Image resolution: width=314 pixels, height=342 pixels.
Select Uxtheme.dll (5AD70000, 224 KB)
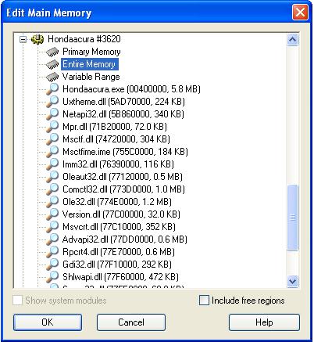click(123, 102)
